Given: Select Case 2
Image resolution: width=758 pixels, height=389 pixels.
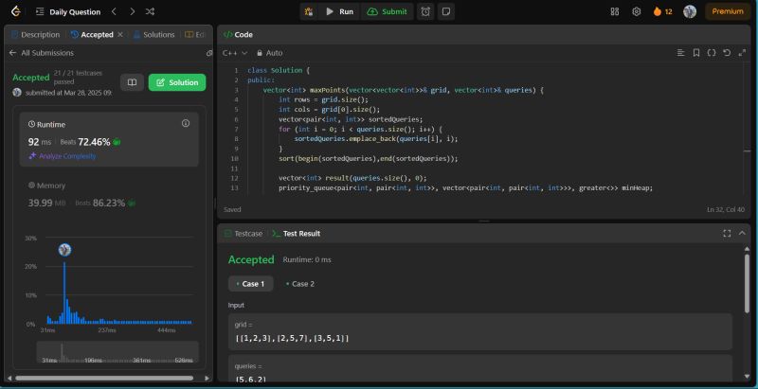Looking at the screenshot, I should (x=300, y=284).
